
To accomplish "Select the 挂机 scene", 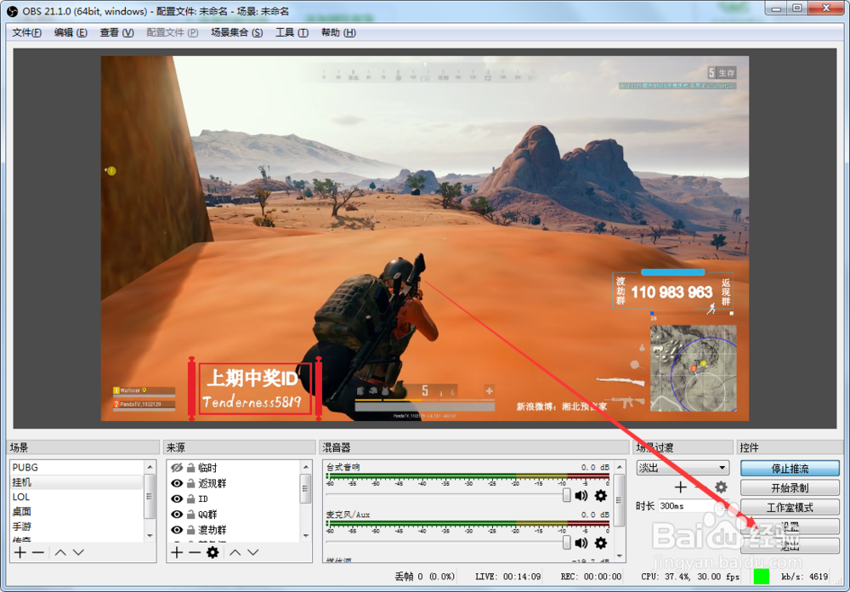I will [x=76, y=481].
